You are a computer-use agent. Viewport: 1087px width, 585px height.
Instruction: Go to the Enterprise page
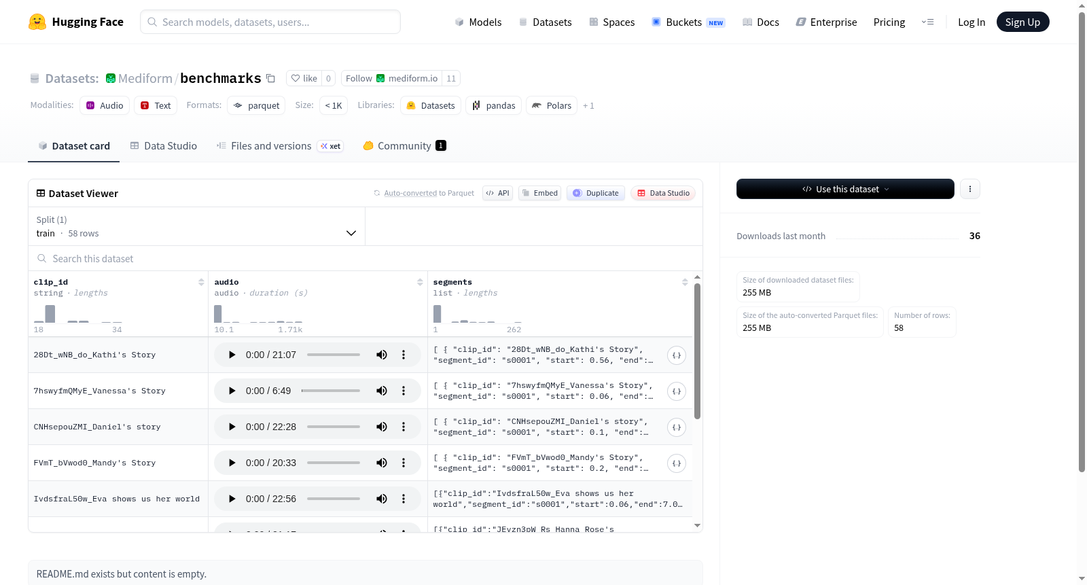tap(826, 22)
